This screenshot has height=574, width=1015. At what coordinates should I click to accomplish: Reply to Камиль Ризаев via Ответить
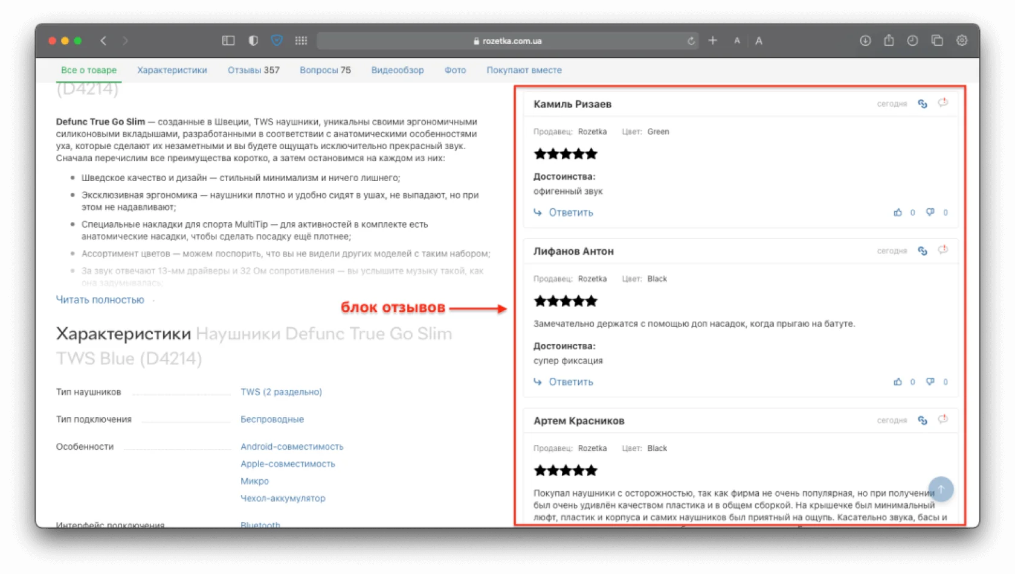564,212
